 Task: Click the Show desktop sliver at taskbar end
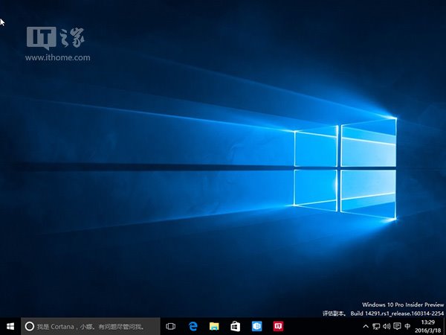coord(445,326)
